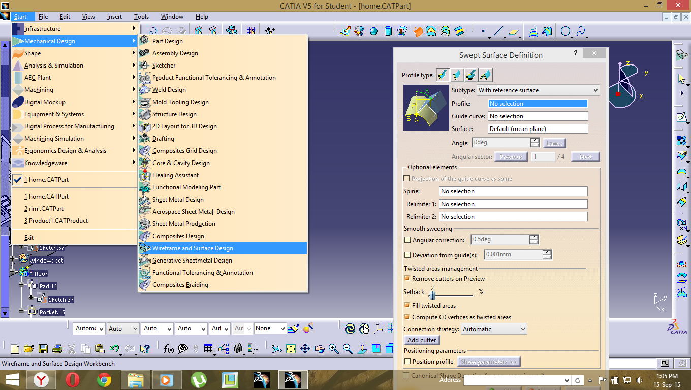Choose the Conic profile type icon
Screen dimensions: 691x390
point(485,75)
